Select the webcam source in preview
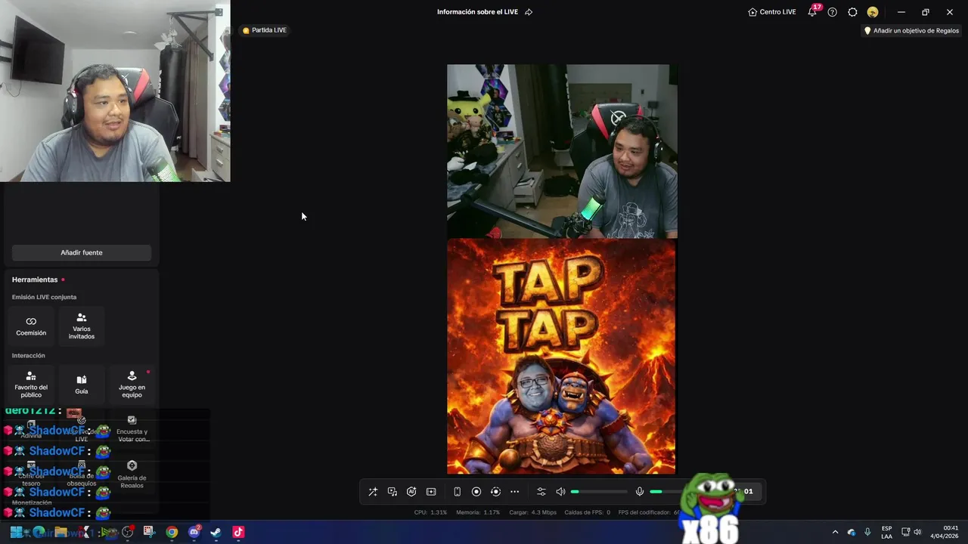 click(562, 151)
